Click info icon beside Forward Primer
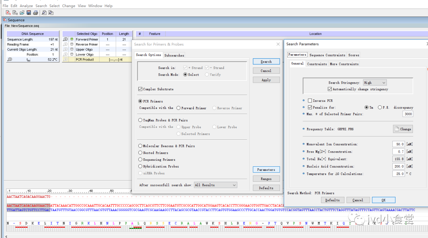Screen dimensions: 428x238 click(x=65, y=39)
